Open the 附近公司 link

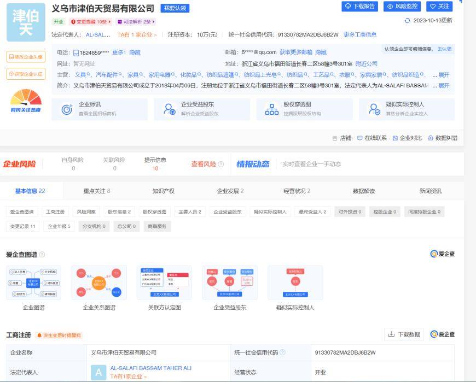click(367, 63)
